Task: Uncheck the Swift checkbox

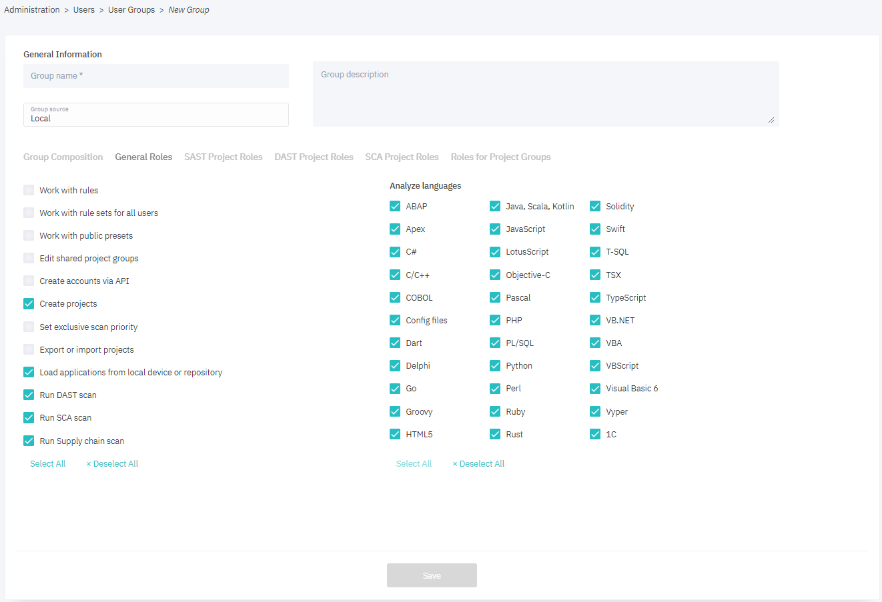Action: pyautogui.click(x=595, y=229)
